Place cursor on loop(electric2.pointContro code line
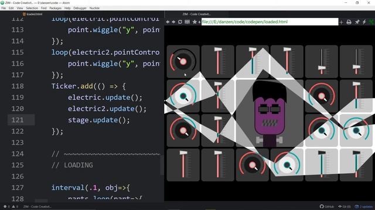The height and width of the screenshot is (210, 375). tap(105, 52)
